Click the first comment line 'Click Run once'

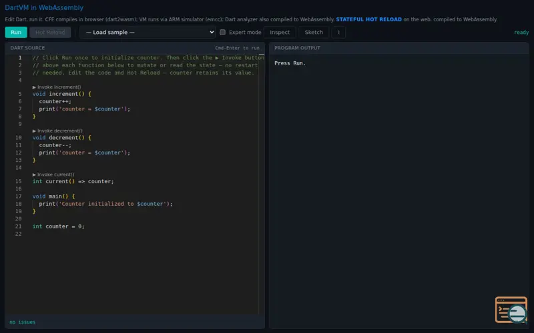point(148,58)
